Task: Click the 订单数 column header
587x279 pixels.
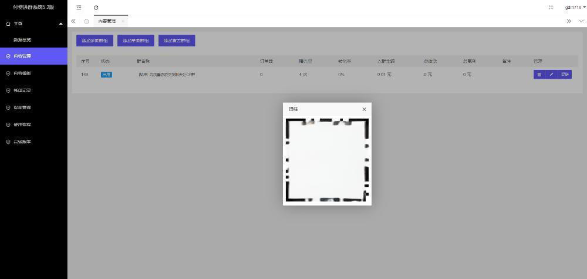Action: (x=266, y=61)
